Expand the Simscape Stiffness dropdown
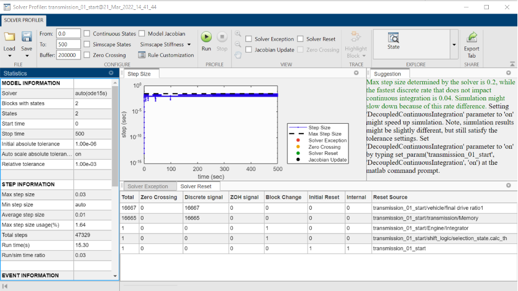 tap(166, 45)
